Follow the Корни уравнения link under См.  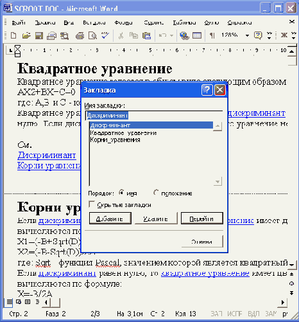tap(49, 166)
